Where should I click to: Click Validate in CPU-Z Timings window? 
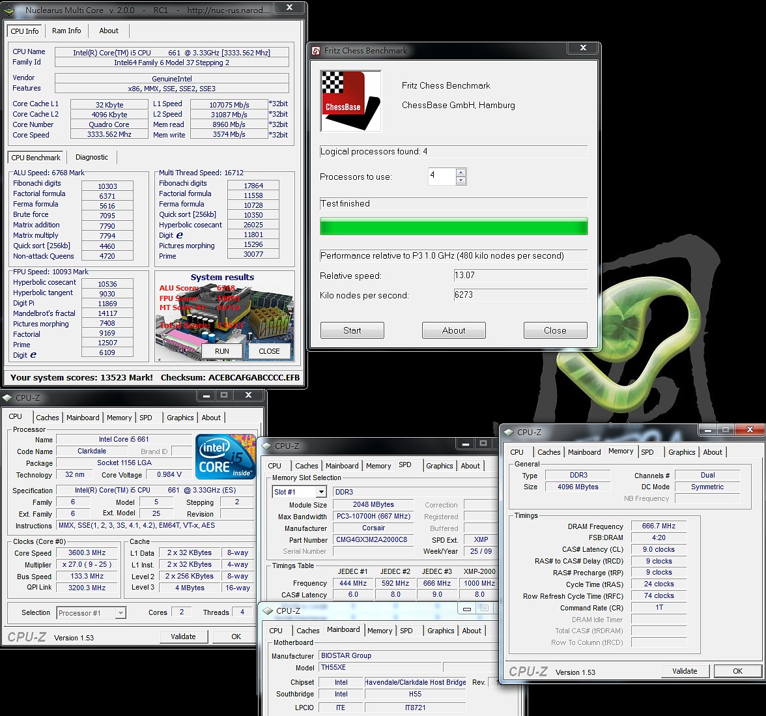[685, 672]
